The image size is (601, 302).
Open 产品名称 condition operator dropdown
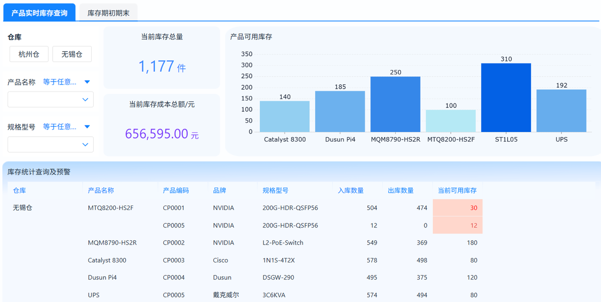[x=87, y=82]
